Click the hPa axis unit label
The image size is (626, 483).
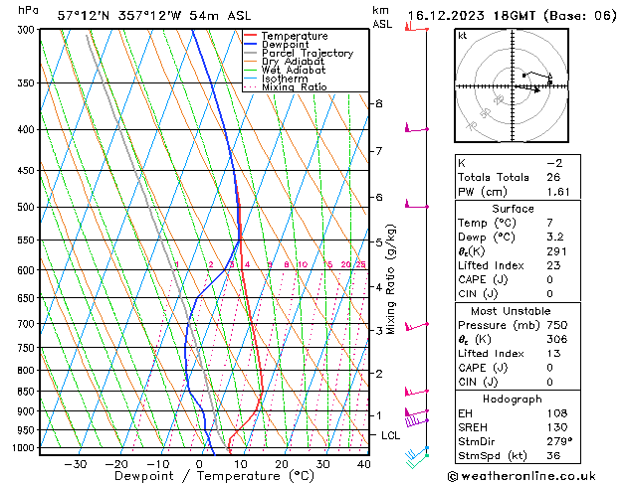[28, 10]
